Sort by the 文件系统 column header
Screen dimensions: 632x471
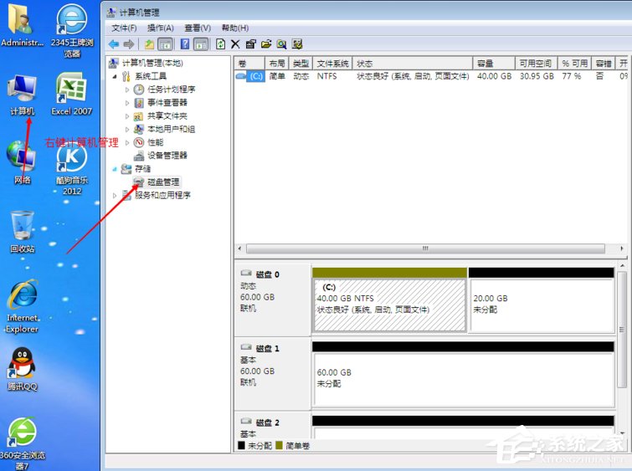click(332, 64)
